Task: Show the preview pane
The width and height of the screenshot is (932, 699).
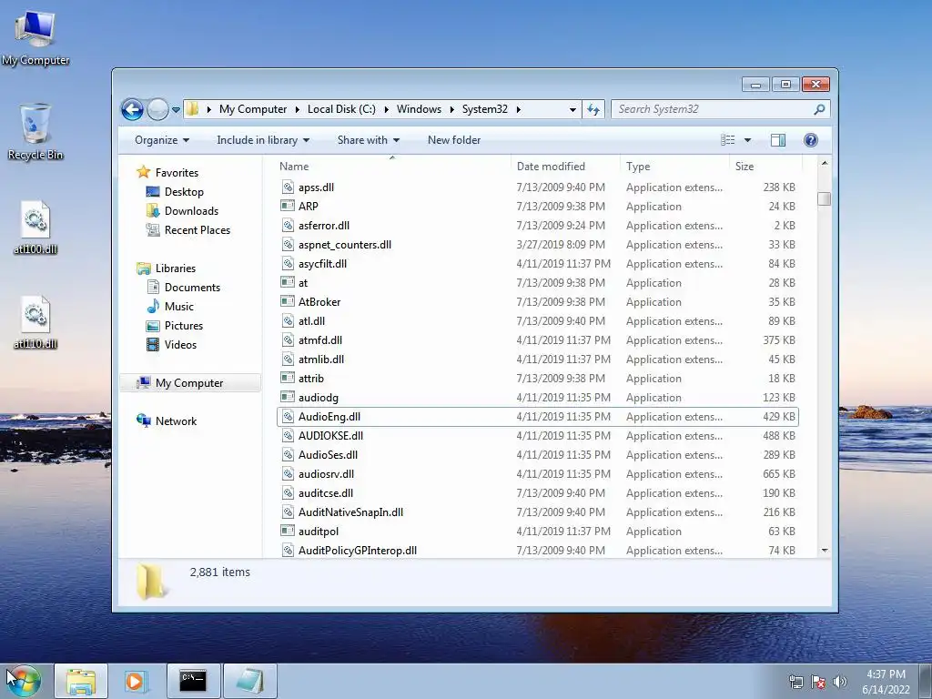Action: (x=778, y=140)
